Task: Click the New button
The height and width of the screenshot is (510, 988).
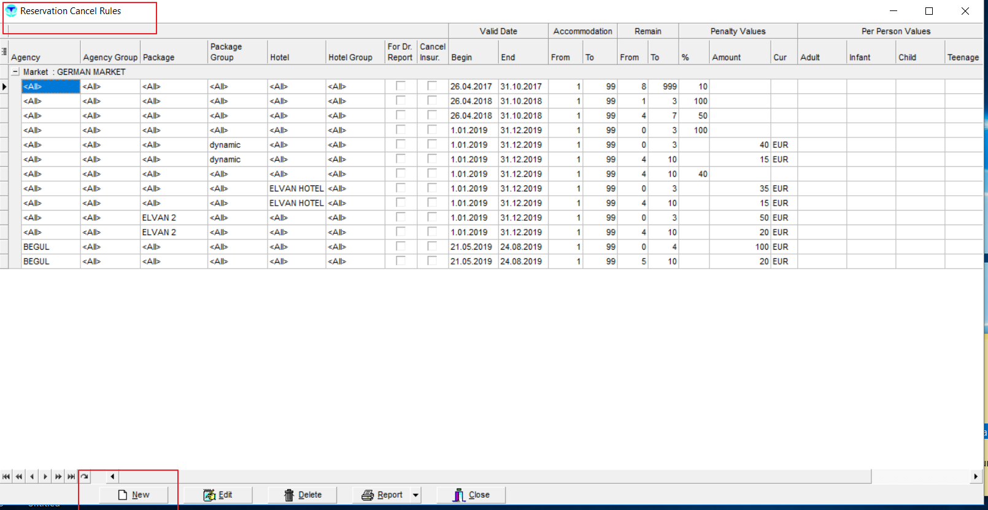Action: [x=134, y=495]
